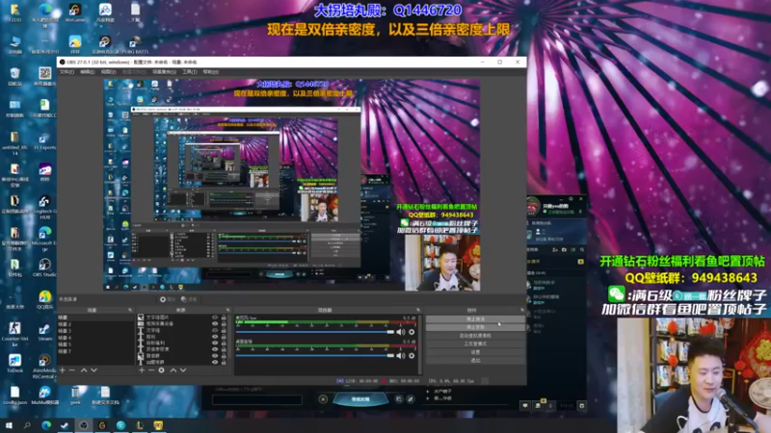This screenshot has height=433, width=771.
Task: Open the 文件(F) menu in OBS
Action: pyautogui.click(x=66, y=71)
